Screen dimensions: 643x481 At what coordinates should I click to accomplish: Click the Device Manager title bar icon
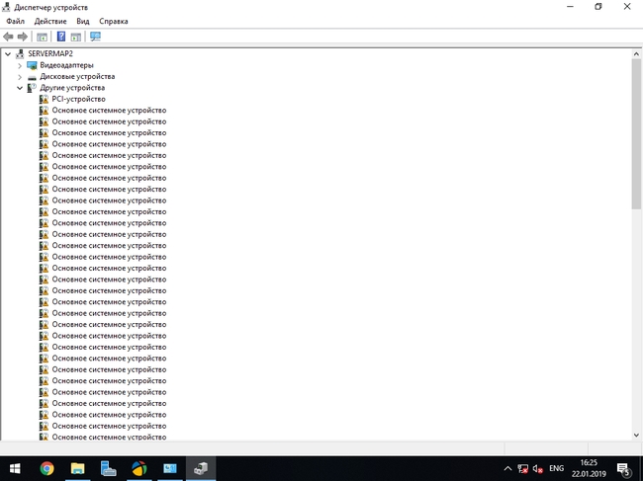click(x=6, y=7)
